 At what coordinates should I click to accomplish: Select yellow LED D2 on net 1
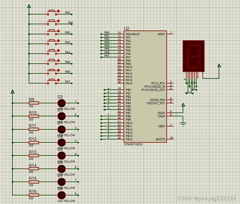(62, 103)
